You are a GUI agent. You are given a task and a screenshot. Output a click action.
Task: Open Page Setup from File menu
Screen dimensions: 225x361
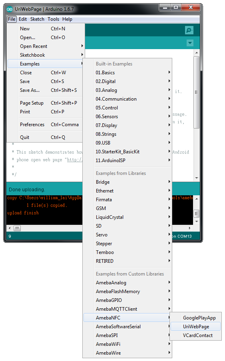click(46, 103)
